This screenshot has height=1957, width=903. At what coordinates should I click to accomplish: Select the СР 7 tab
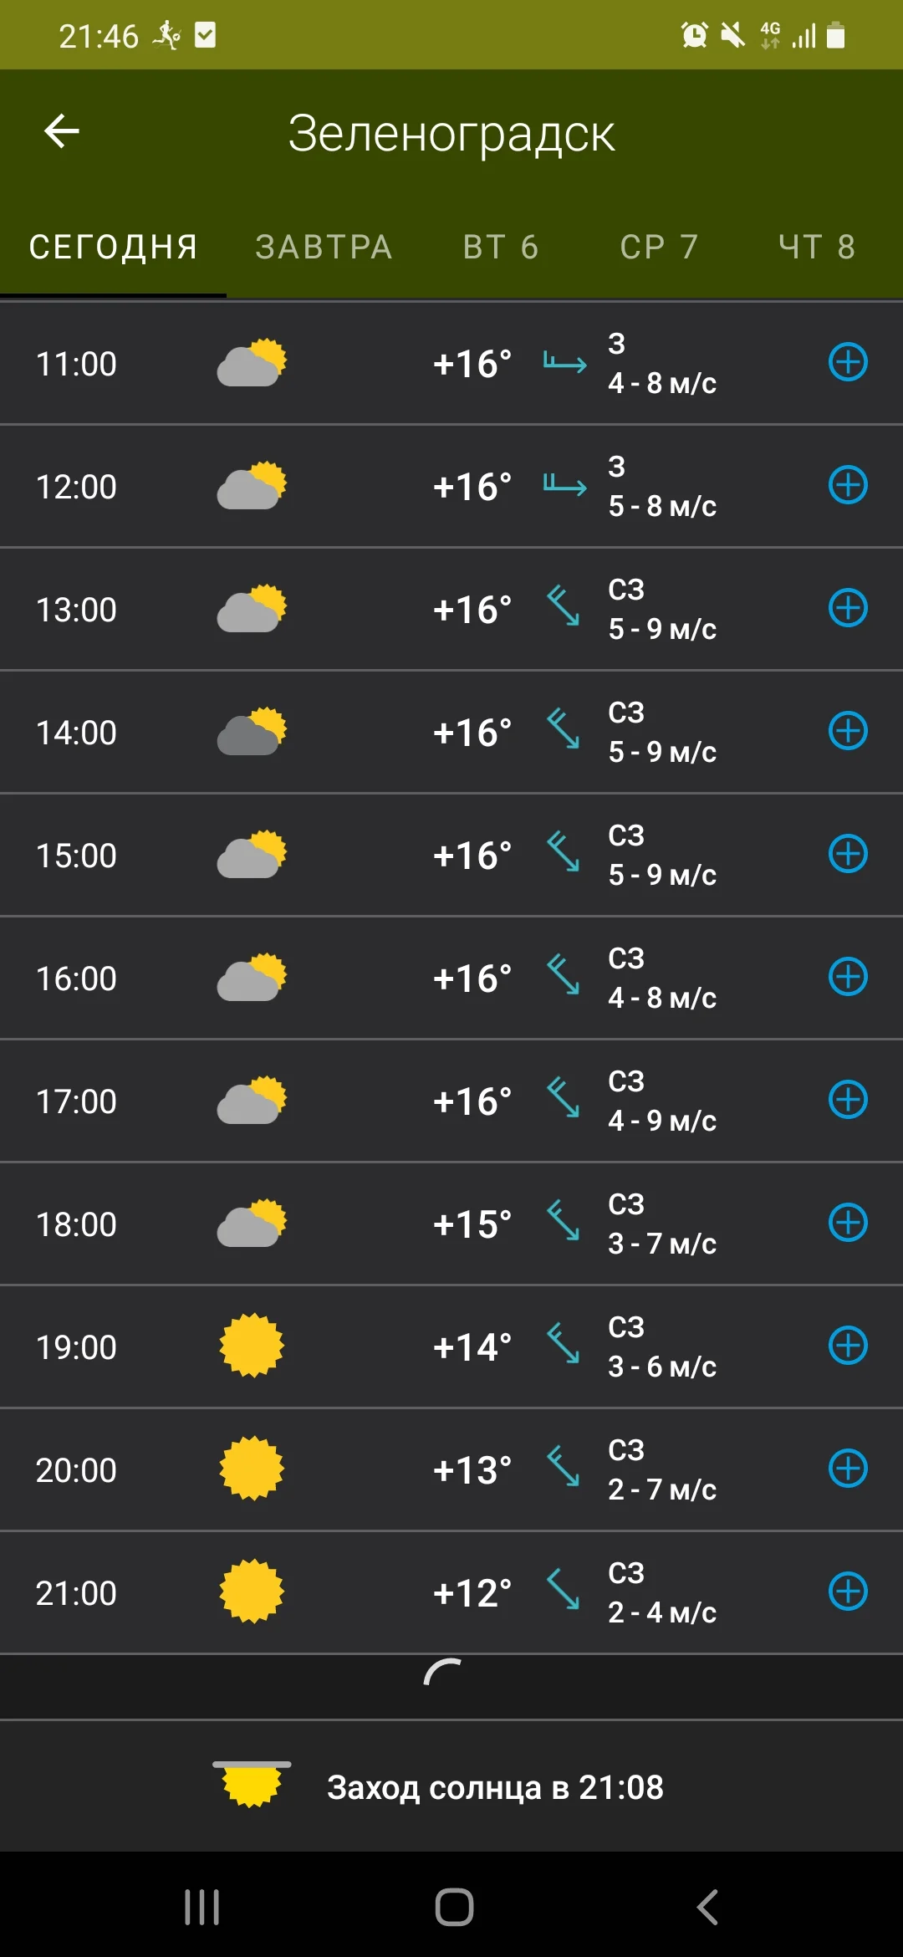click(659, 247)
